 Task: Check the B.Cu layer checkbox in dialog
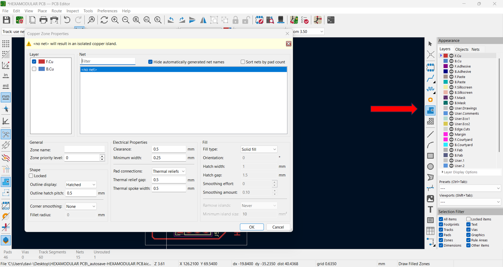[x=34, y=69]
